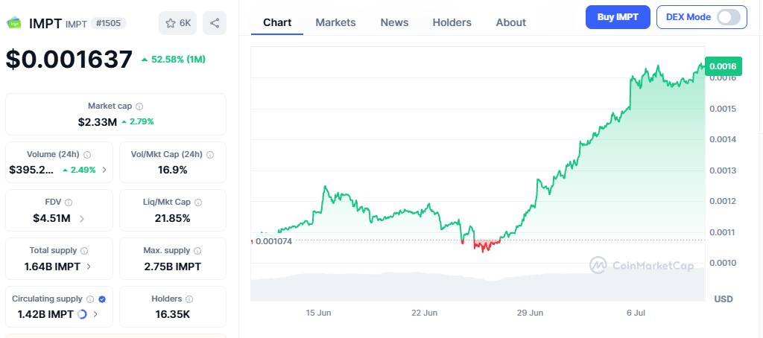
Task: Click the FDV info icon
Action: (x=69, y=203)
